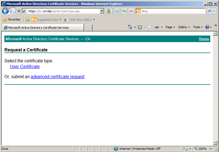Open Favorites star button
Image resolution: width=219 pixels, height=152 pixels.
11,19
